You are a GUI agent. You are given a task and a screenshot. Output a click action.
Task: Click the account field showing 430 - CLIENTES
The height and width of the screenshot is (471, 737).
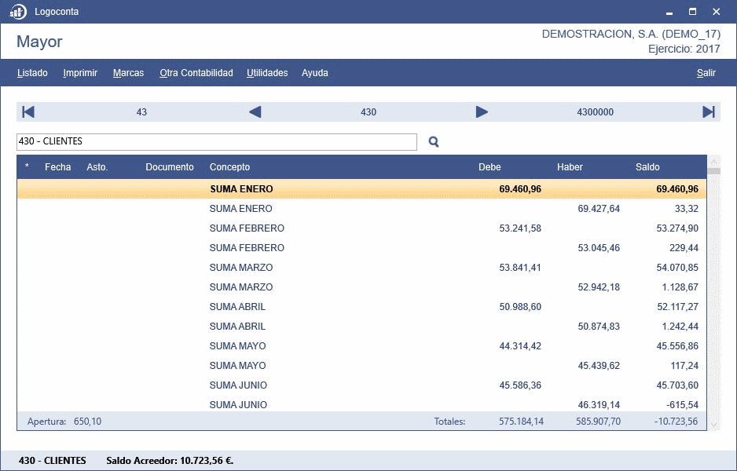click(x=216, y=142)
